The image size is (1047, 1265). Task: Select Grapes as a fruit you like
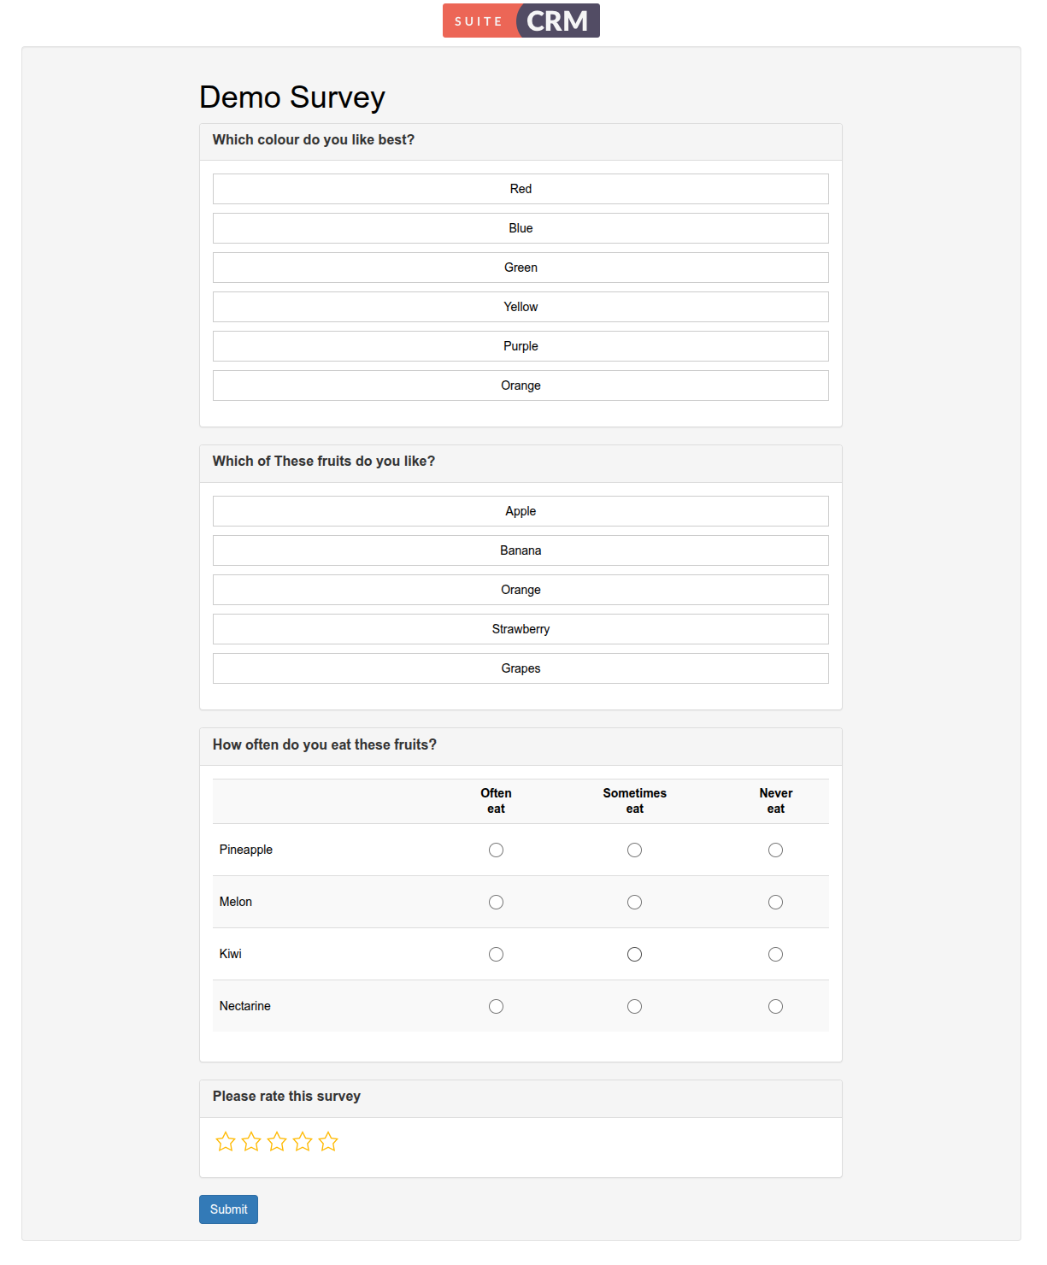(521, 668)
